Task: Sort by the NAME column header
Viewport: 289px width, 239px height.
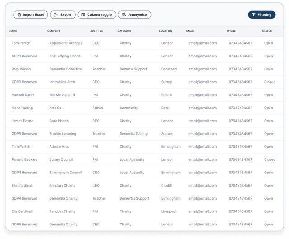Action: [13, 31]
